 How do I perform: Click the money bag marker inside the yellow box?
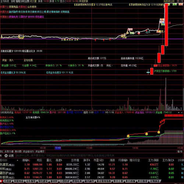pos(19,36)
